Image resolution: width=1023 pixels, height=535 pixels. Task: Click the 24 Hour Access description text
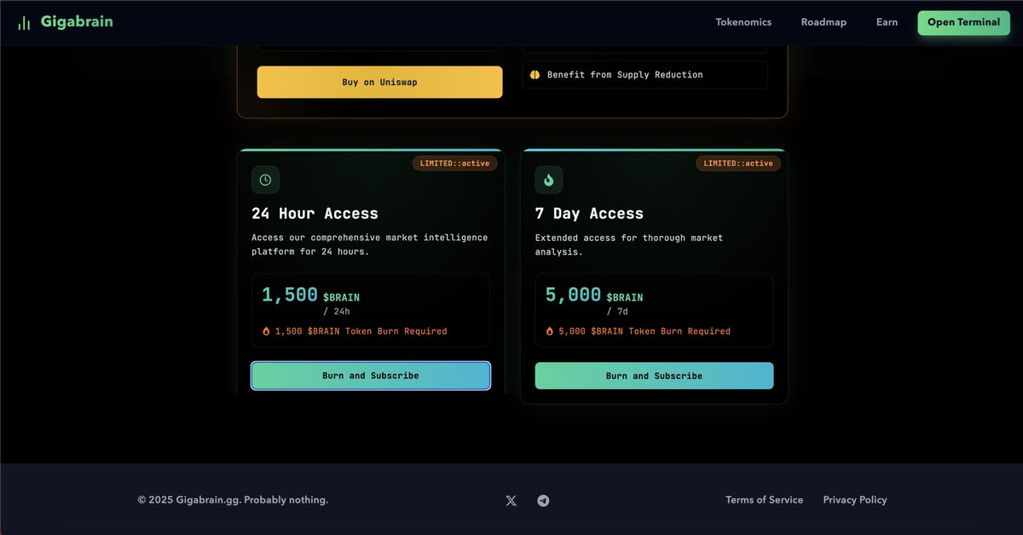(x=370, y=244)
